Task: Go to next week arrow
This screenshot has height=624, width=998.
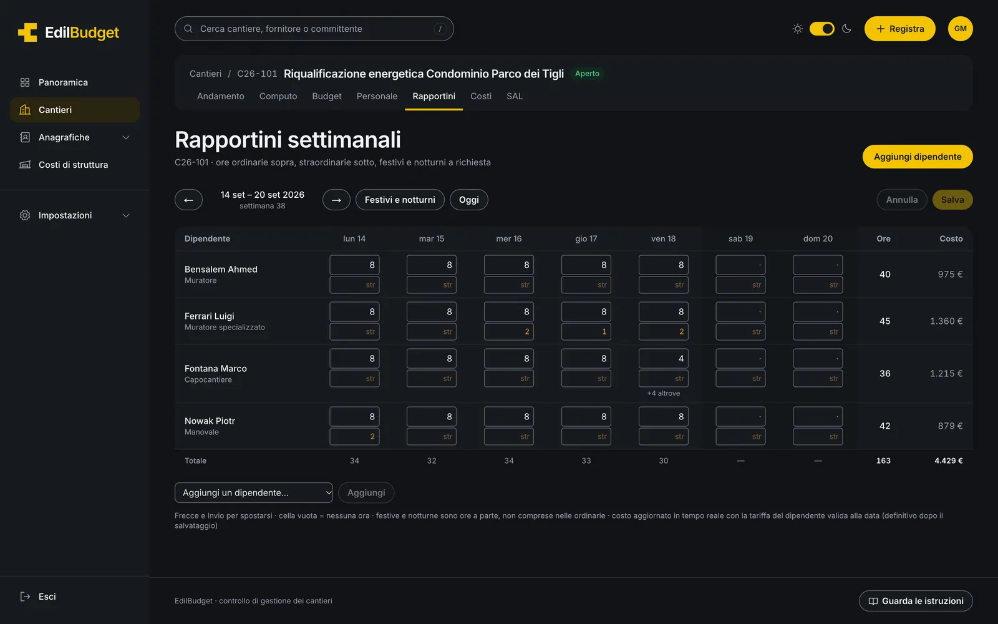Action: click(x=336, y=200)
